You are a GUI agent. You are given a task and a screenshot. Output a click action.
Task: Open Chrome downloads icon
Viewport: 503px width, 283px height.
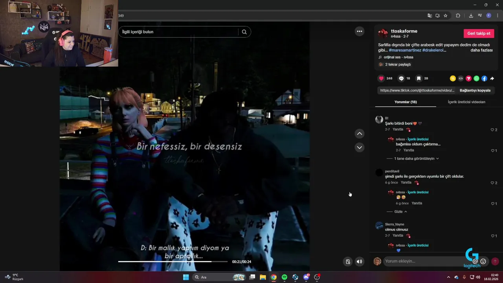coord(471,16)
